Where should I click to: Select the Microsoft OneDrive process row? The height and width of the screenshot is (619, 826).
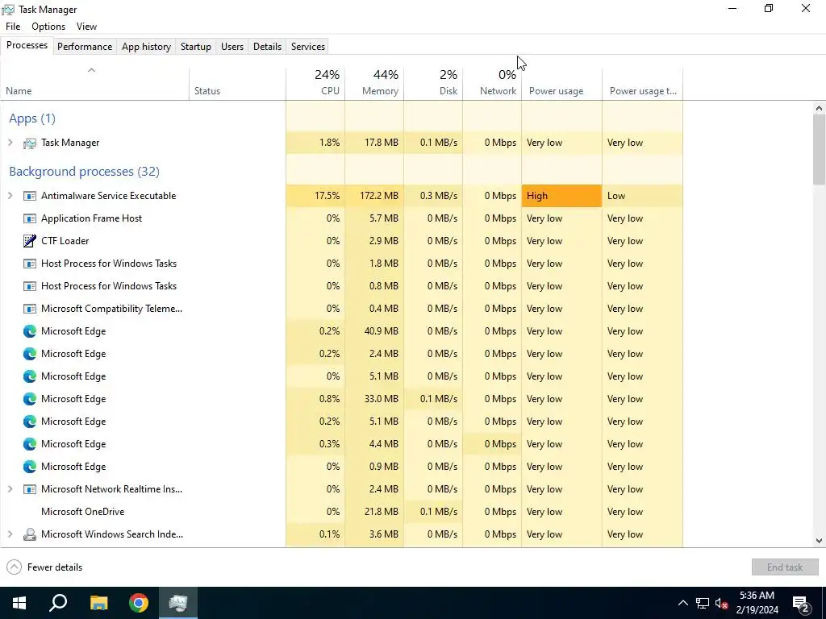pos(341,512)
